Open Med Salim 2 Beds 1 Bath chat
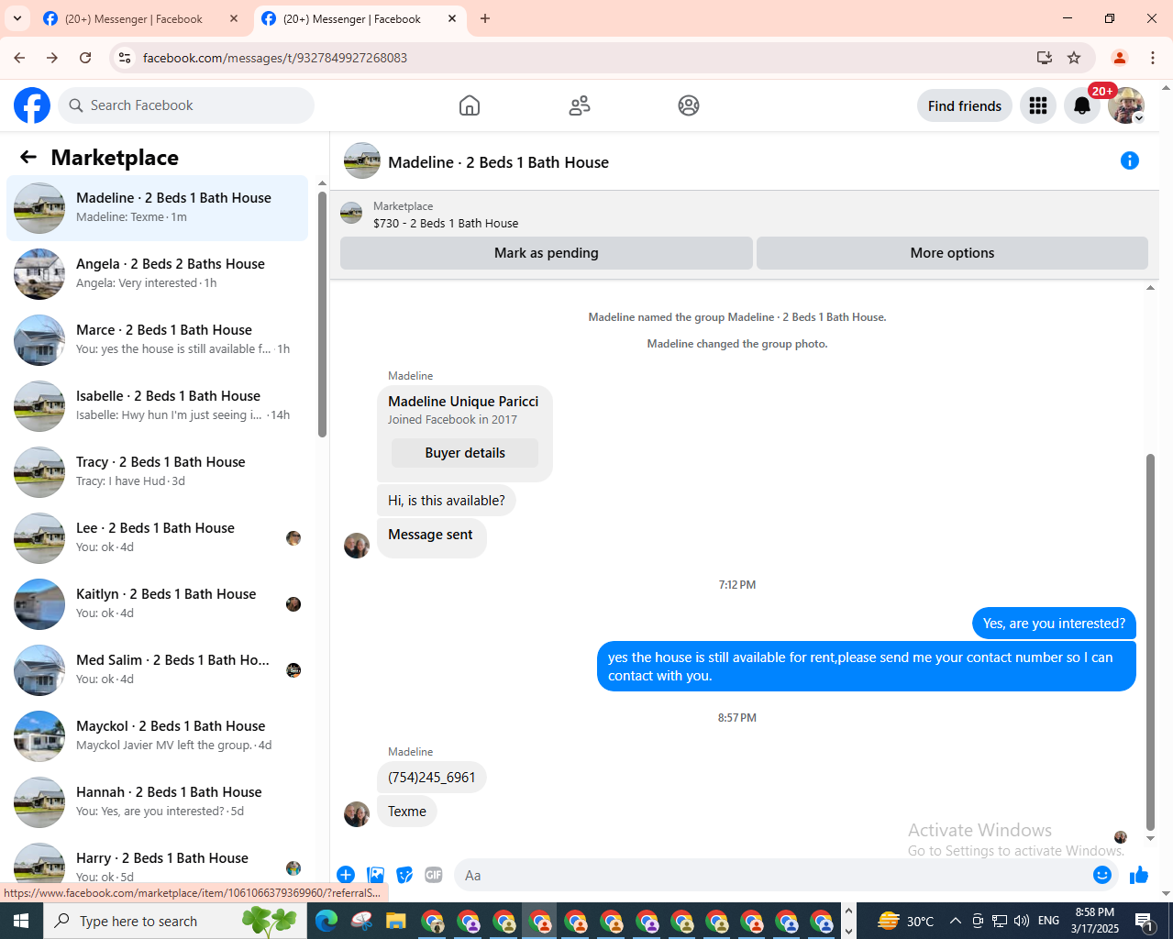1173x939 pixels. [158, 670]
